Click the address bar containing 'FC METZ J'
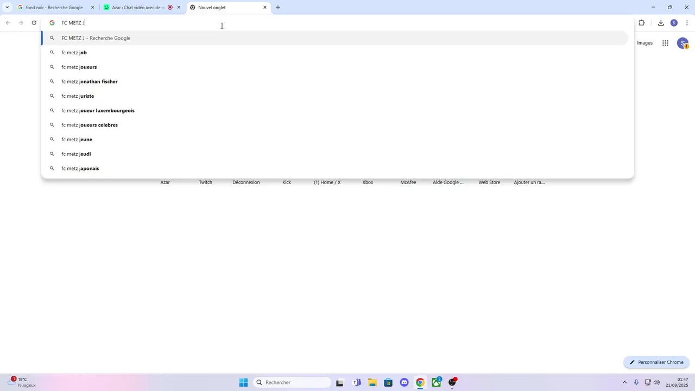Screen dimensions: 695x391 tap(337, 23)
